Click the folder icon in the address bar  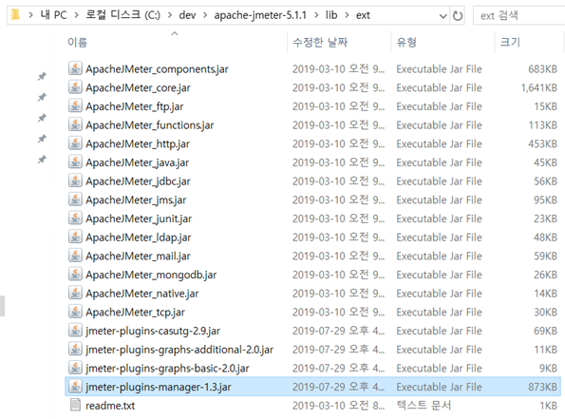15,15
